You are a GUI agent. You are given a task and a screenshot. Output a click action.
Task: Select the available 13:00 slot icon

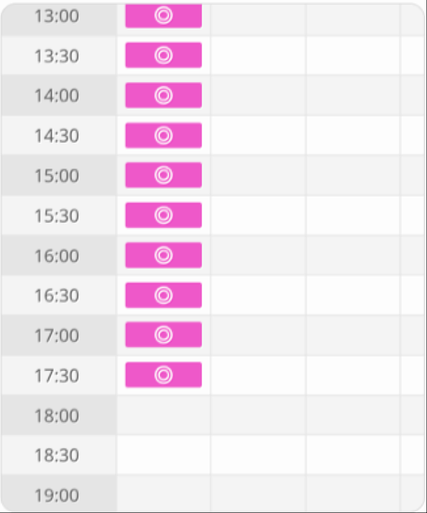pos(164,15)
